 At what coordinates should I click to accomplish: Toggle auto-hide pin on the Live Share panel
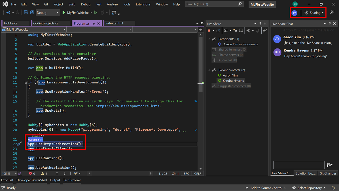pos(260,24)
